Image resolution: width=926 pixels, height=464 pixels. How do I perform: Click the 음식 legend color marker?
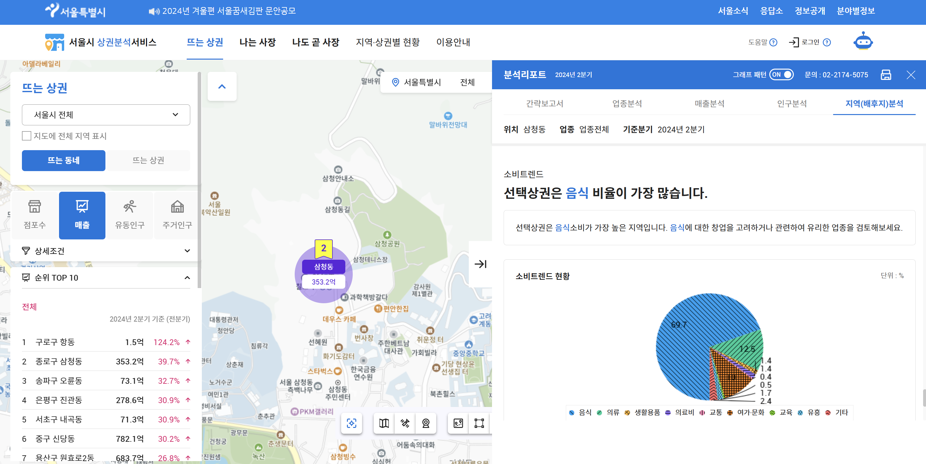(572, 413)
